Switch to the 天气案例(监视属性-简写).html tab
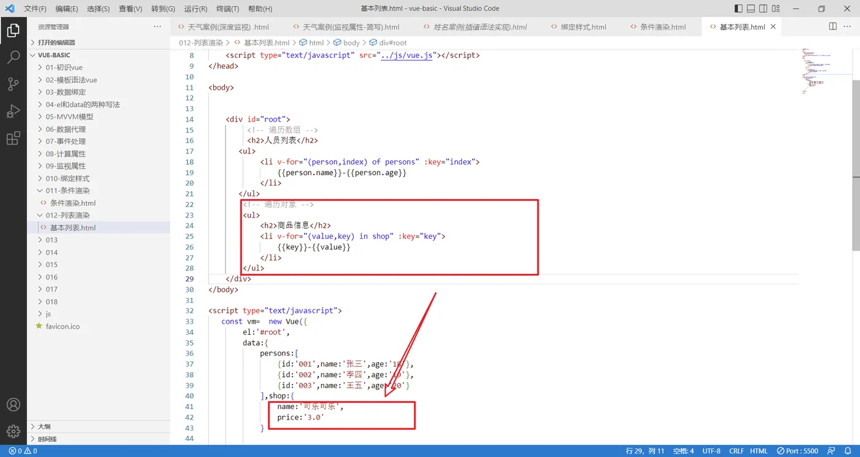Viewport: 860px width, 457px height. [351, 27]
